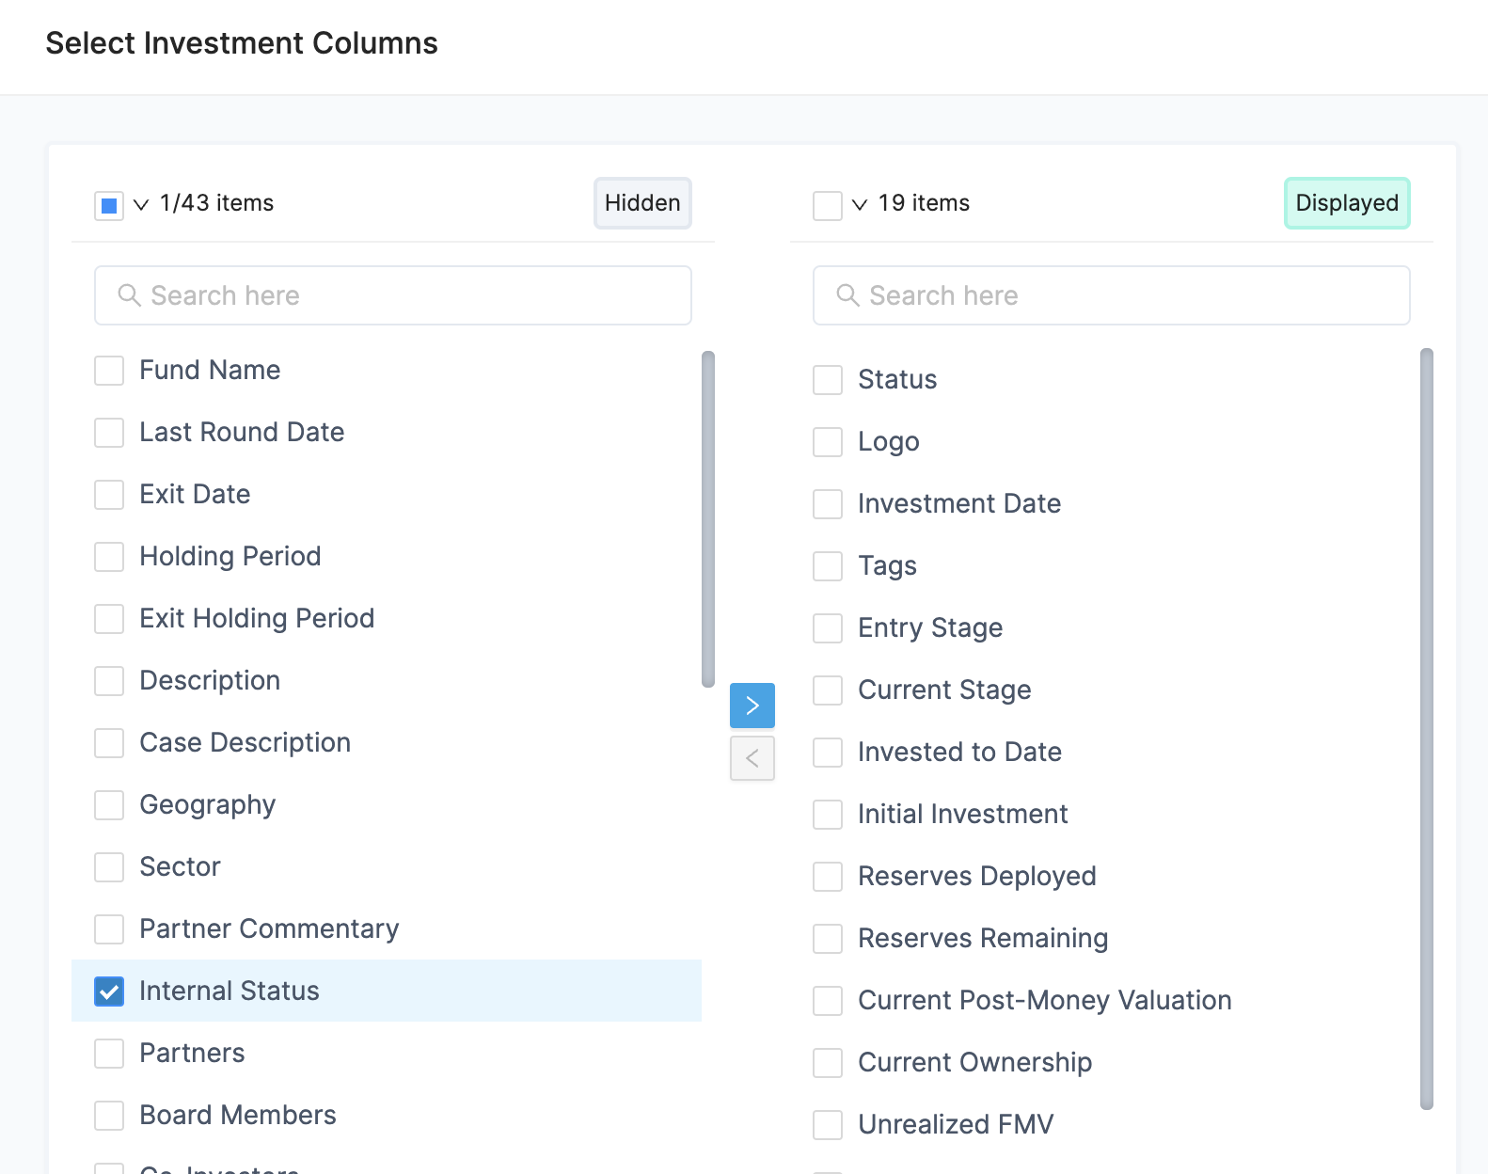Select the Reserves Deployed list item
Image resolution: width=1488 pixels, height=1174 pixels.
976,877
